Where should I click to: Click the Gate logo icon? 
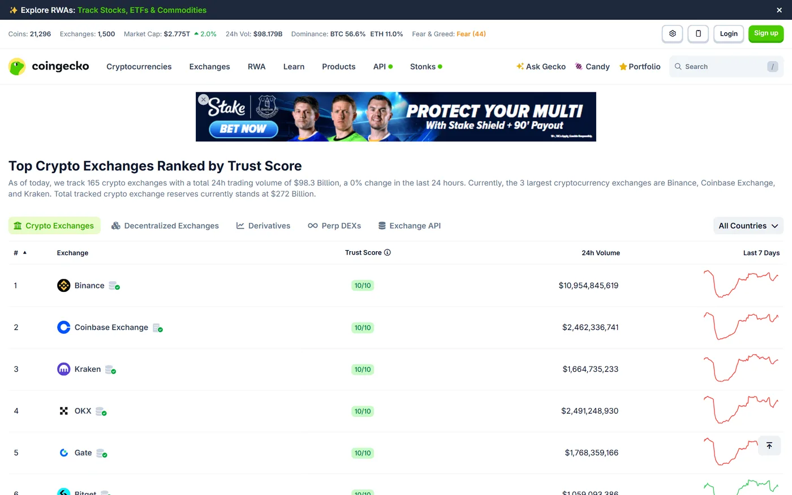pyautogui.click(x=64, y=453)
